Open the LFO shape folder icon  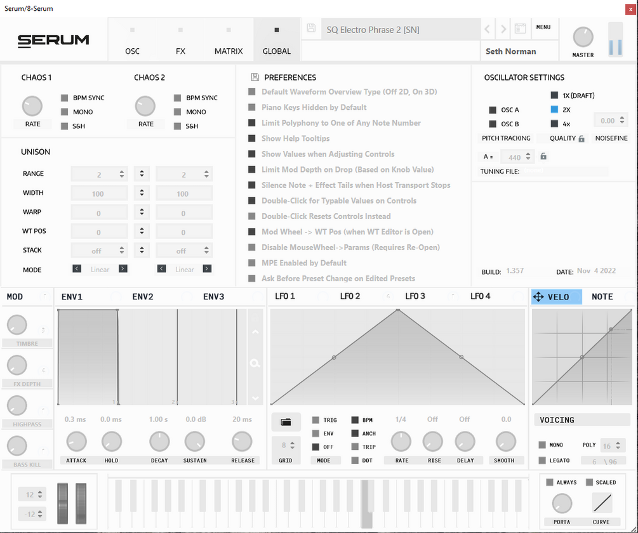tap(286, 422)
